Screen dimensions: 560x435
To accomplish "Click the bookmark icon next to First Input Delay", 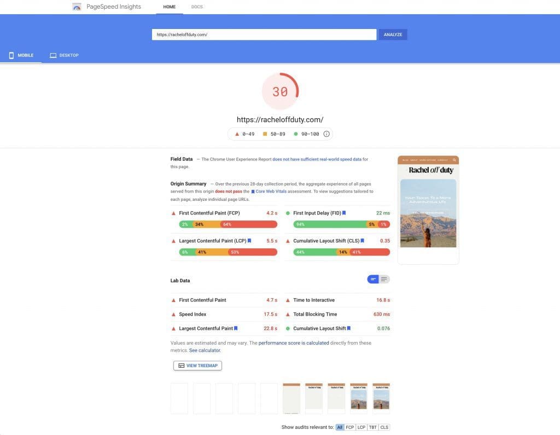I will (344, 213).
